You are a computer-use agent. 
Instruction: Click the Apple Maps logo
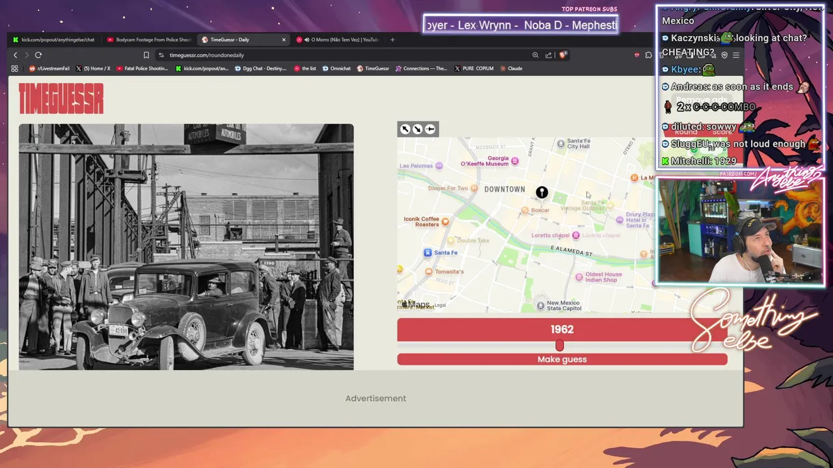click(416, 304)
